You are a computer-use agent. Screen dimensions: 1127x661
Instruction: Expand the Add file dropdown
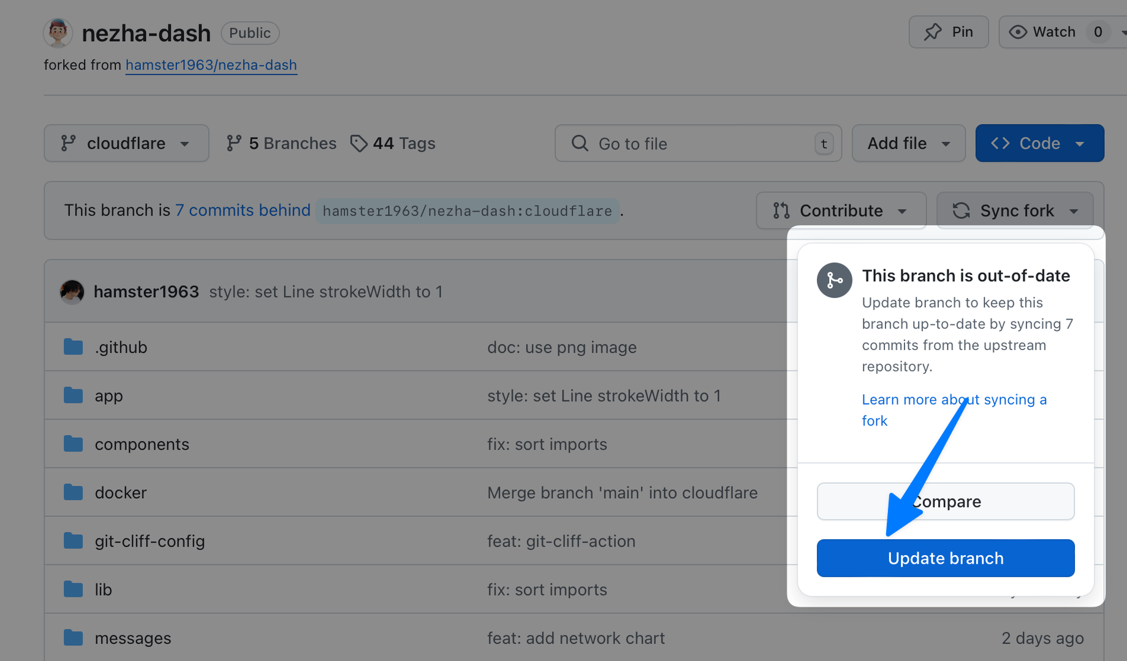pyautogui.click(x=909, y=143)
